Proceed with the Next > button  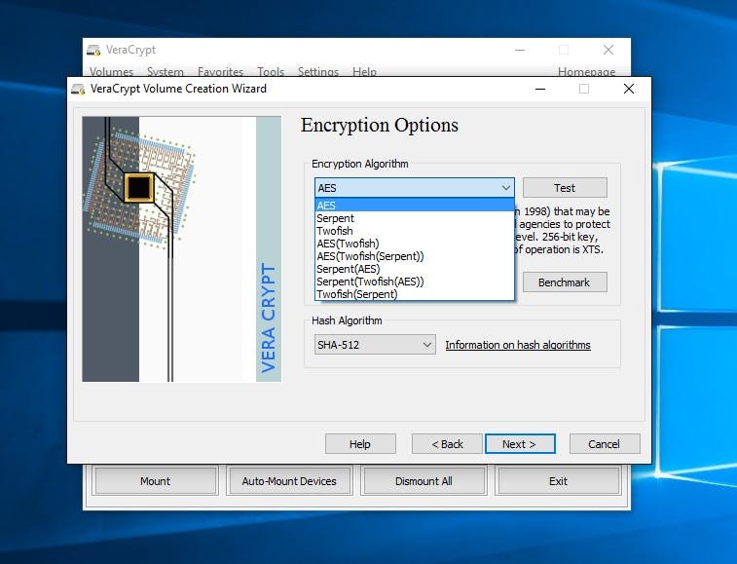[x=520, y=444]
